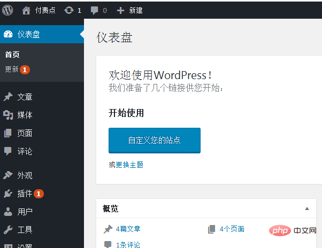Viewport: 322px width, 248px height.
Task: Open 文章 posts pin icon in sidebar
Action: 8,97
